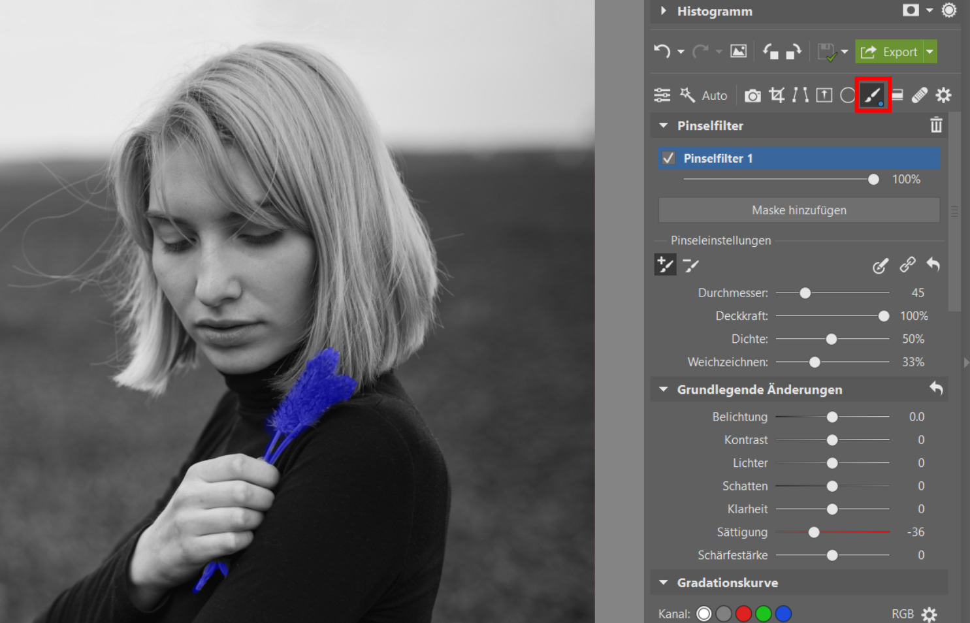Click the Sättigung slider handle

(814, 532)
